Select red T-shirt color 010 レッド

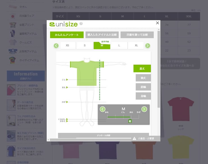coord(181,109)
